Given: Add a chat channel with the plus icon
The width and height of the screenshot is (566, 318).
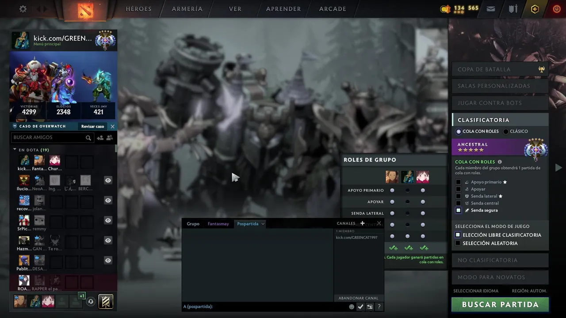Looking at the screenshot, I should pyautogui.click(x=362, y=223).
